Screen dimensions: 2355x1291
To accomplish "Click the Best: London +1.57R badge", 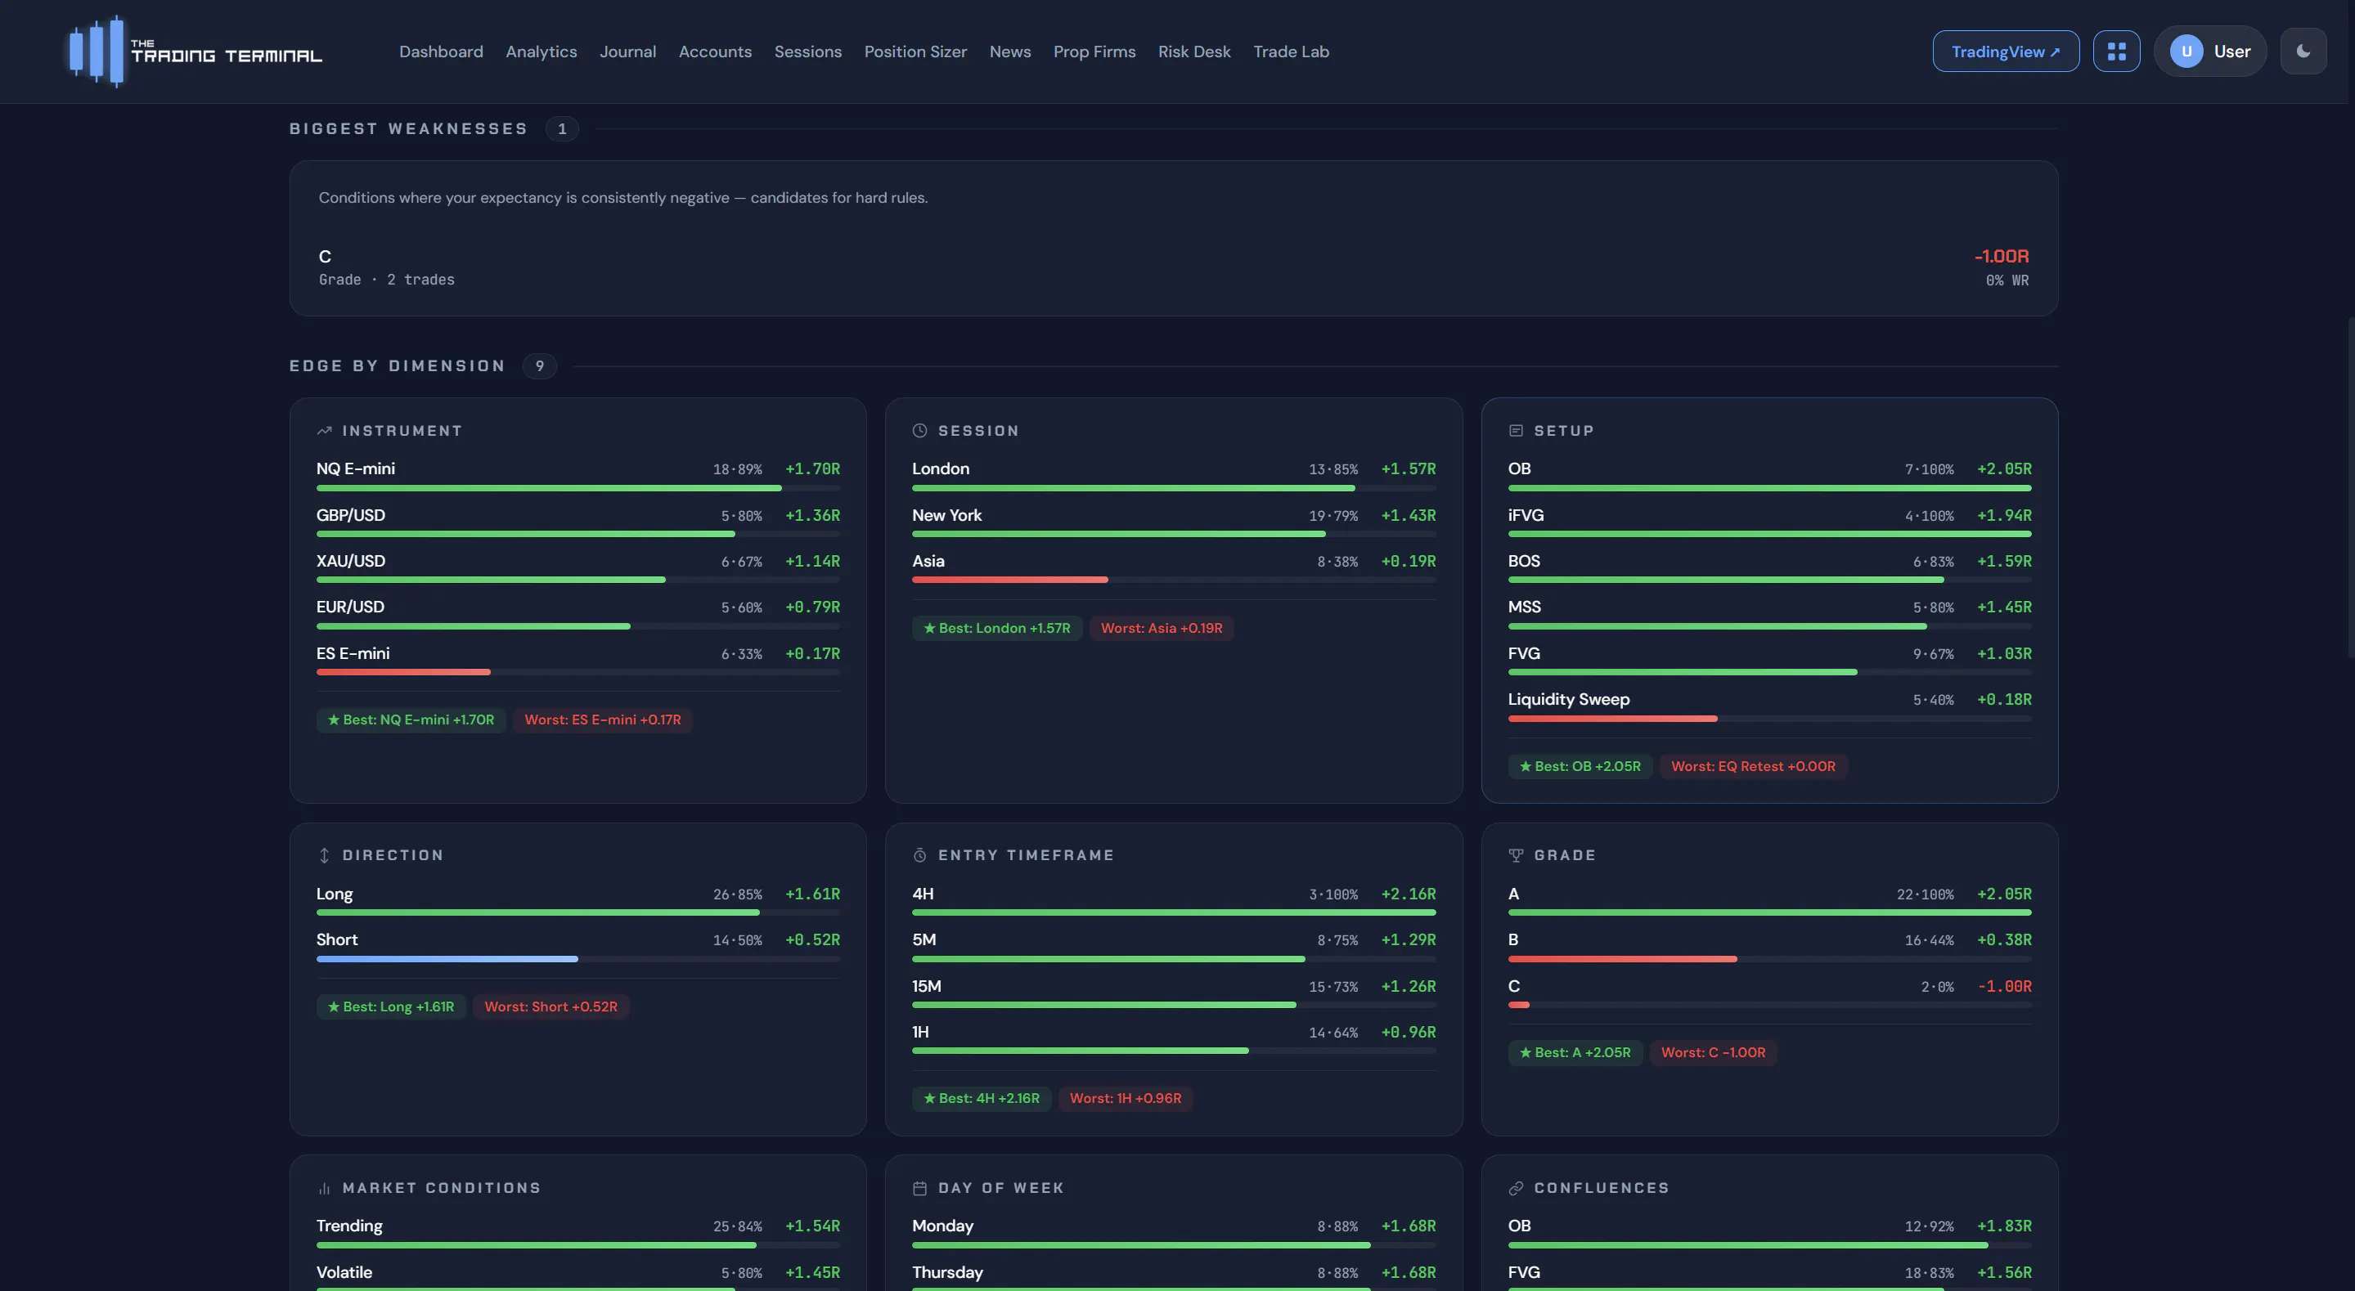I will click(996, 628).
